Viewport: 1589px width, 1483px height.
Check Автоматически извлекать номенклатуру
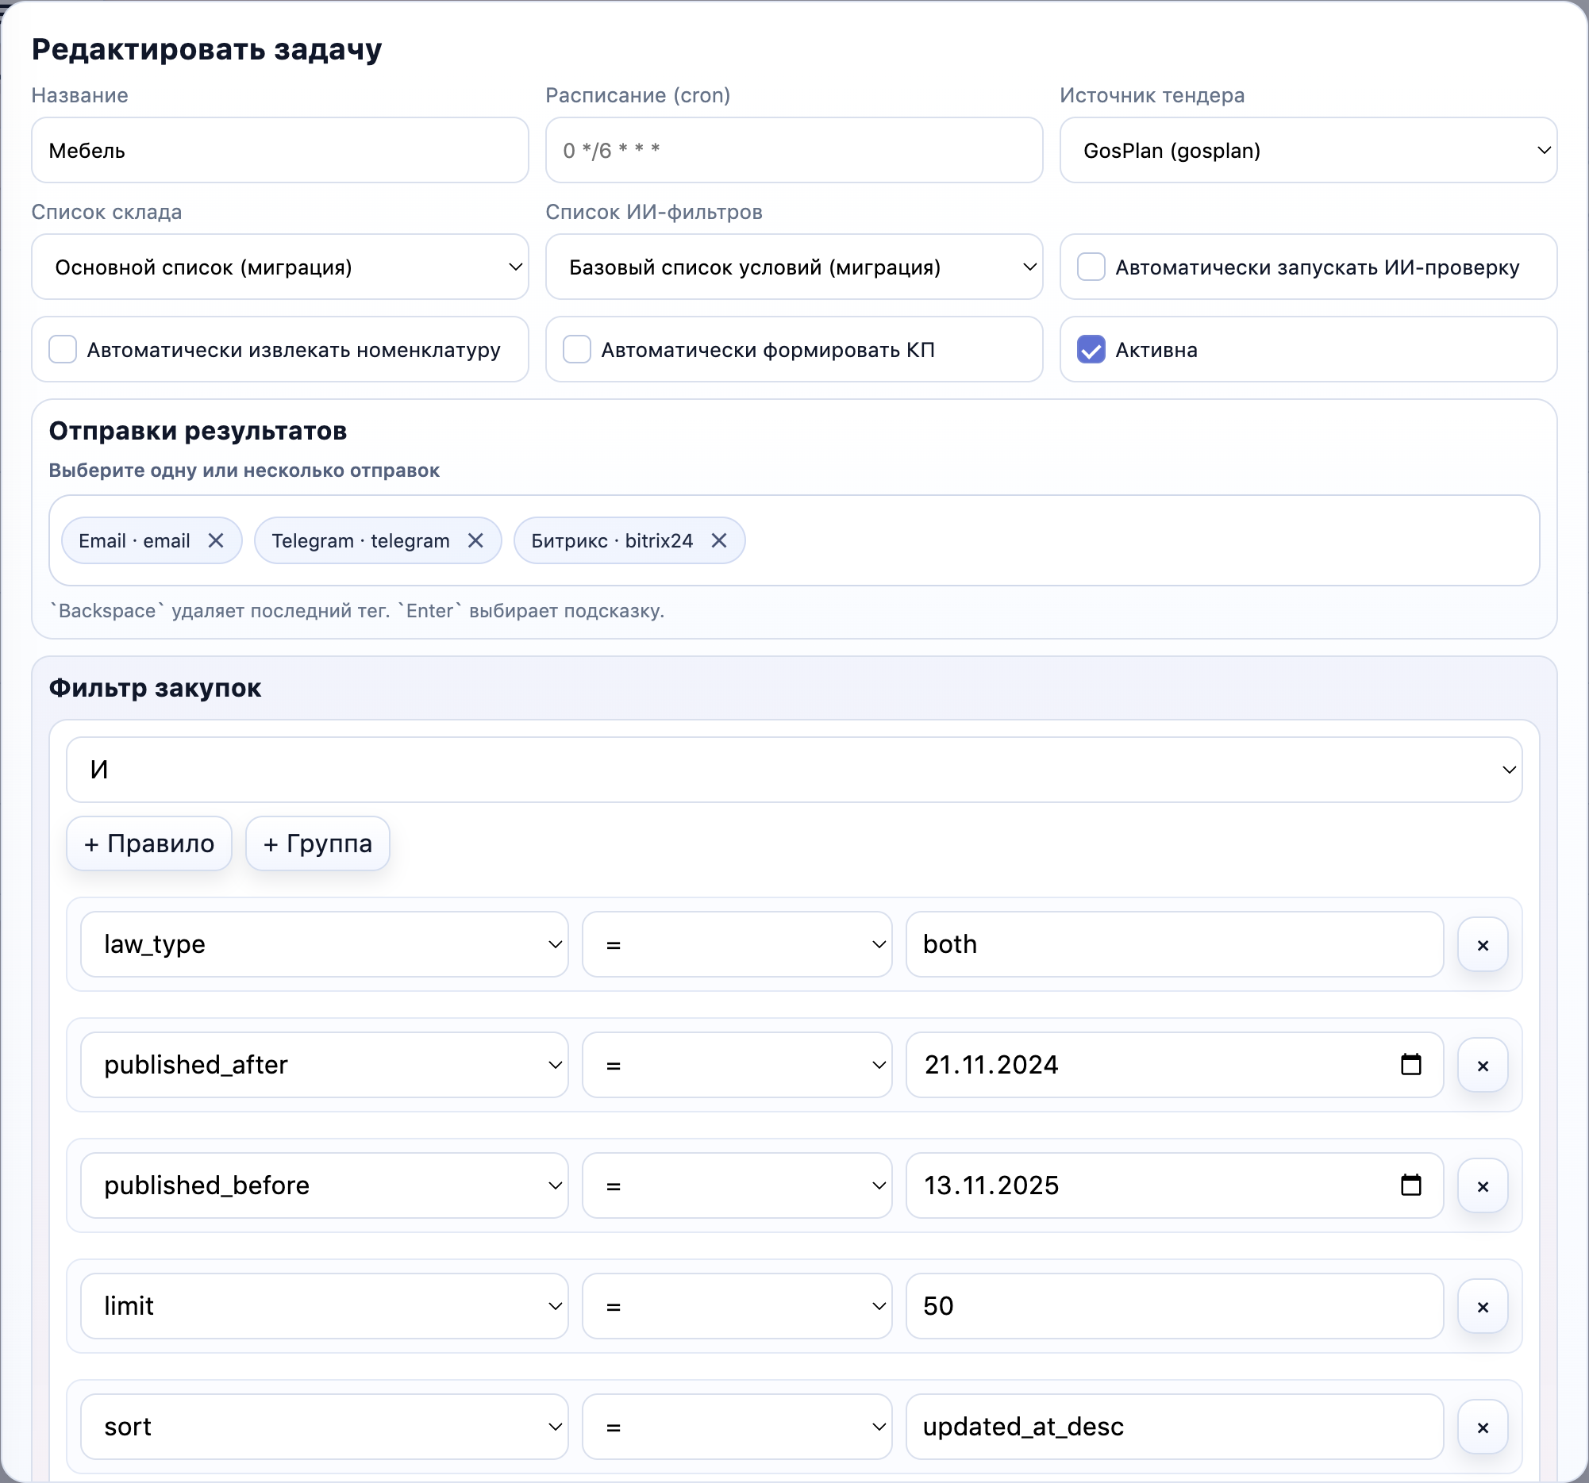pos(63,350)
